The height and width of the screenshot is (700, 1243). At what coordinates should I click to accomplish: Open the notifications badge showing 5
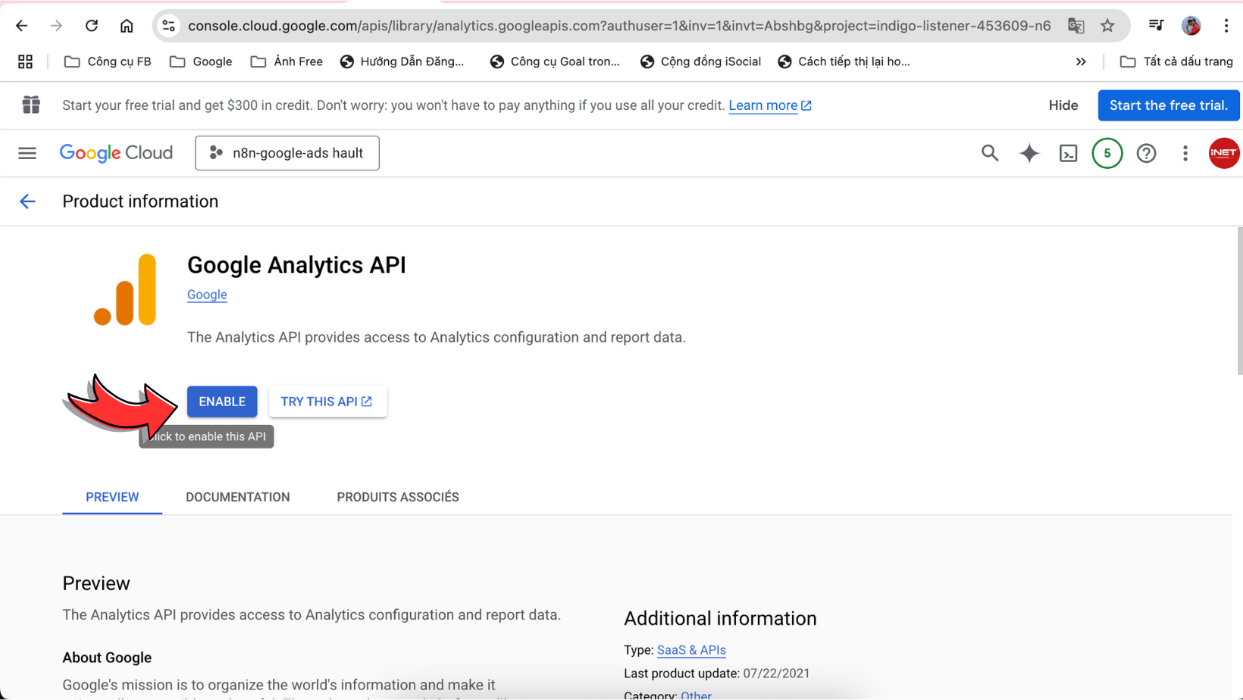click(x=1107, y=153)
